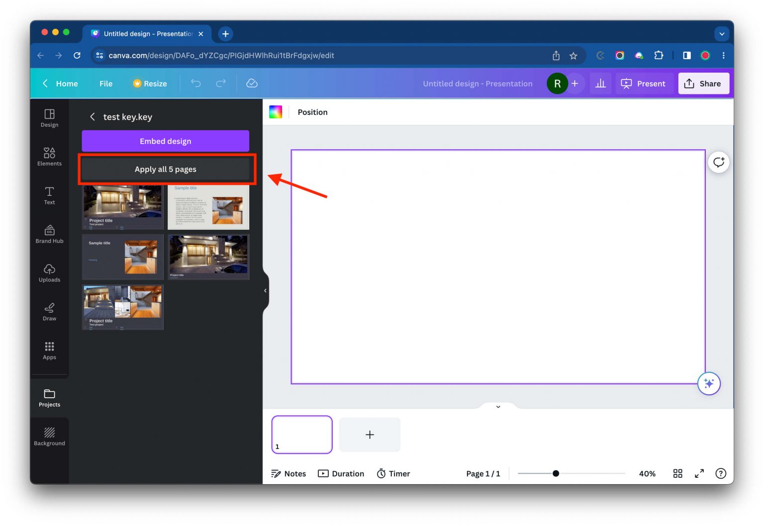Viewport: 764px width, 524px height.
Task: Open the Background panel
Action: click(49, 436)
